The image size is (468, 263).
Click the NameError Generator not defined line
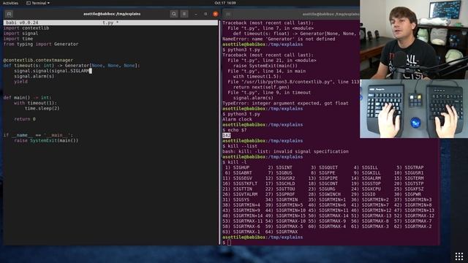279,39
